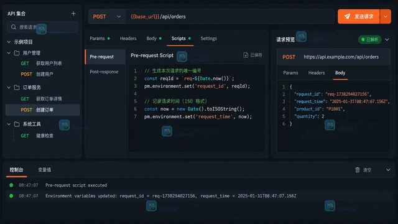Collapse the console panel chevron

[388, 170]
